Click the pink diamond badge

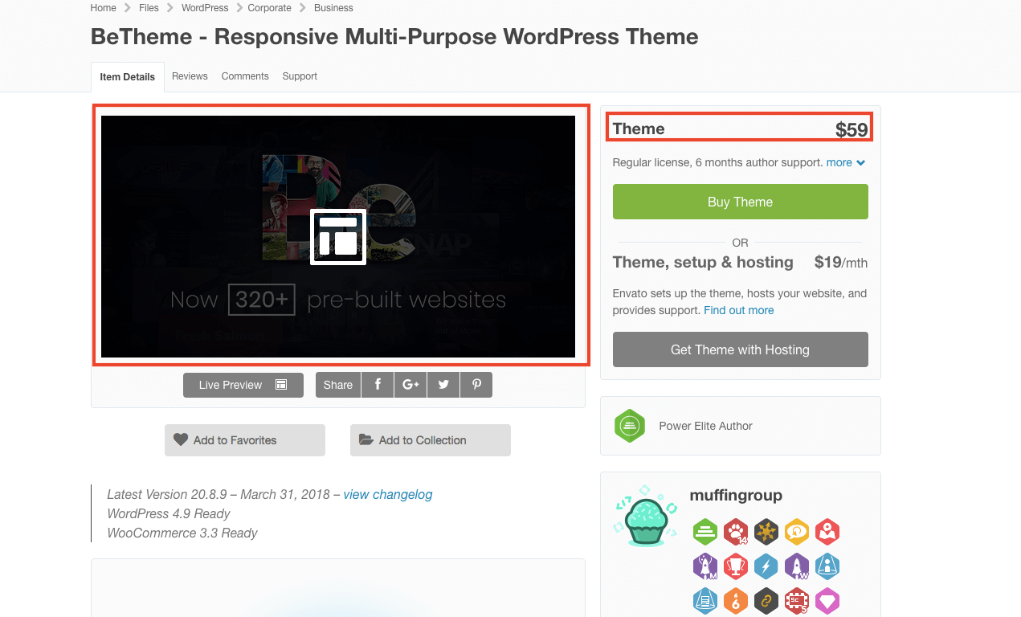click(x=827, y=601)
